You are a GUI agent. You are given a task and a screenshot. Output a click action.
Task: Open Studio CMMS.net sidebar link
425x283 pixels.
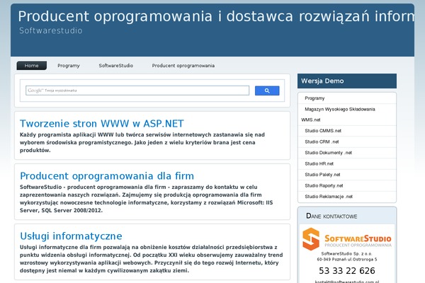pos(323,131)
